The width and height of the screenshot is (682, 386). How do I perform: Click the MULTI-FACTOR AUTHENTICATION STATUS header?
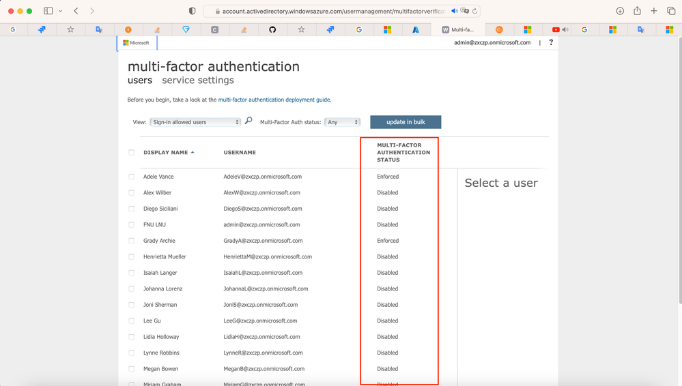[x=403, y=153]
